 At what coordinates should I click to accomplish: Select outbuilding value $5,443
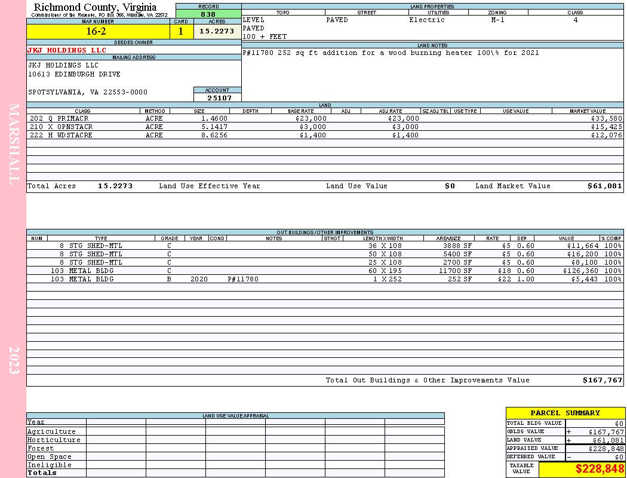pyautogui.click(x=585, y=279)
